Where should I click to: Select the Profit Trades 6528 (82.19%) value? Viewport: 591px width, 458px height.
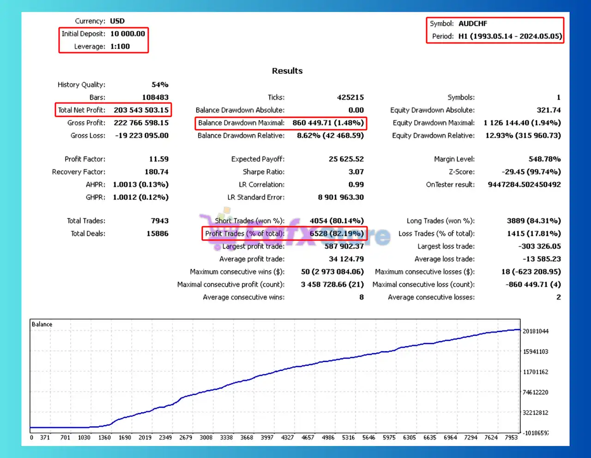point(337,234)
